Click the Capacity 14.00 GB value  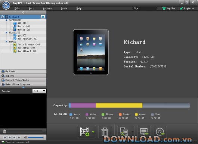pyautogui.click(x=148, y=57)
